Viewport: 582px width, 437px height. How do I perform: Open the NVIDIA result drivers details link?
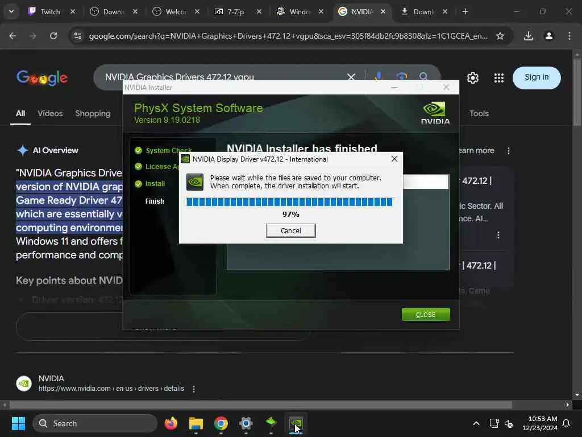[111, 388]
